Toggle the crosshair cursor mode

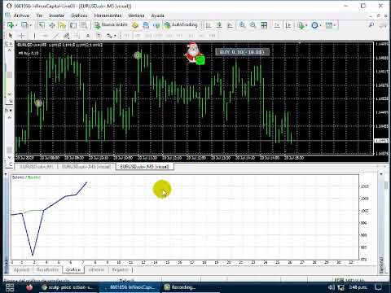click(22, 36)
